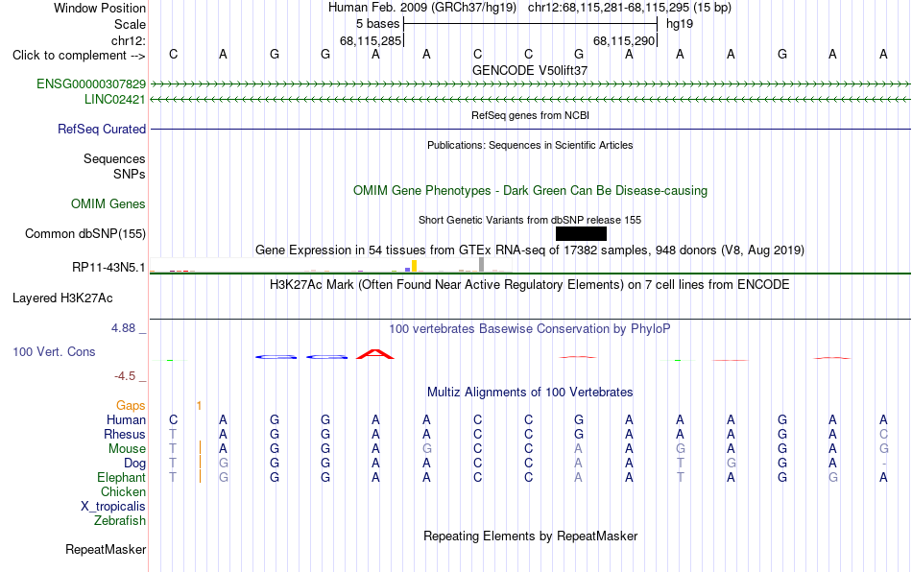
Task: Select the RP11-43N5.1 GTEx track label
Action: pyautogui.click(x=108, y=268)
